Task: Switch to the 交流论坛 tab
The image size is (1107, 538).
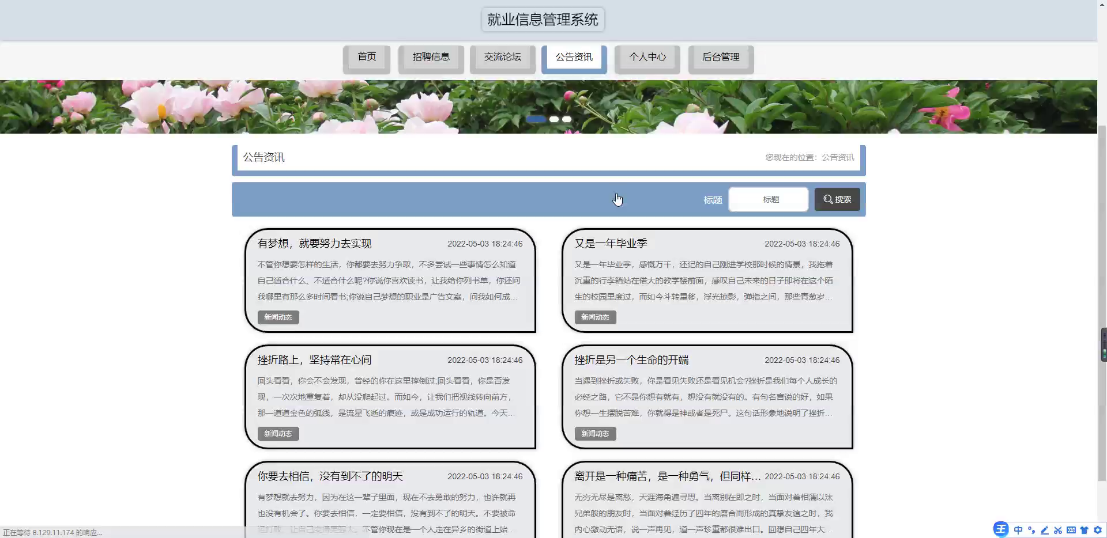Action: pyautogui.click(x=502, y=57)
